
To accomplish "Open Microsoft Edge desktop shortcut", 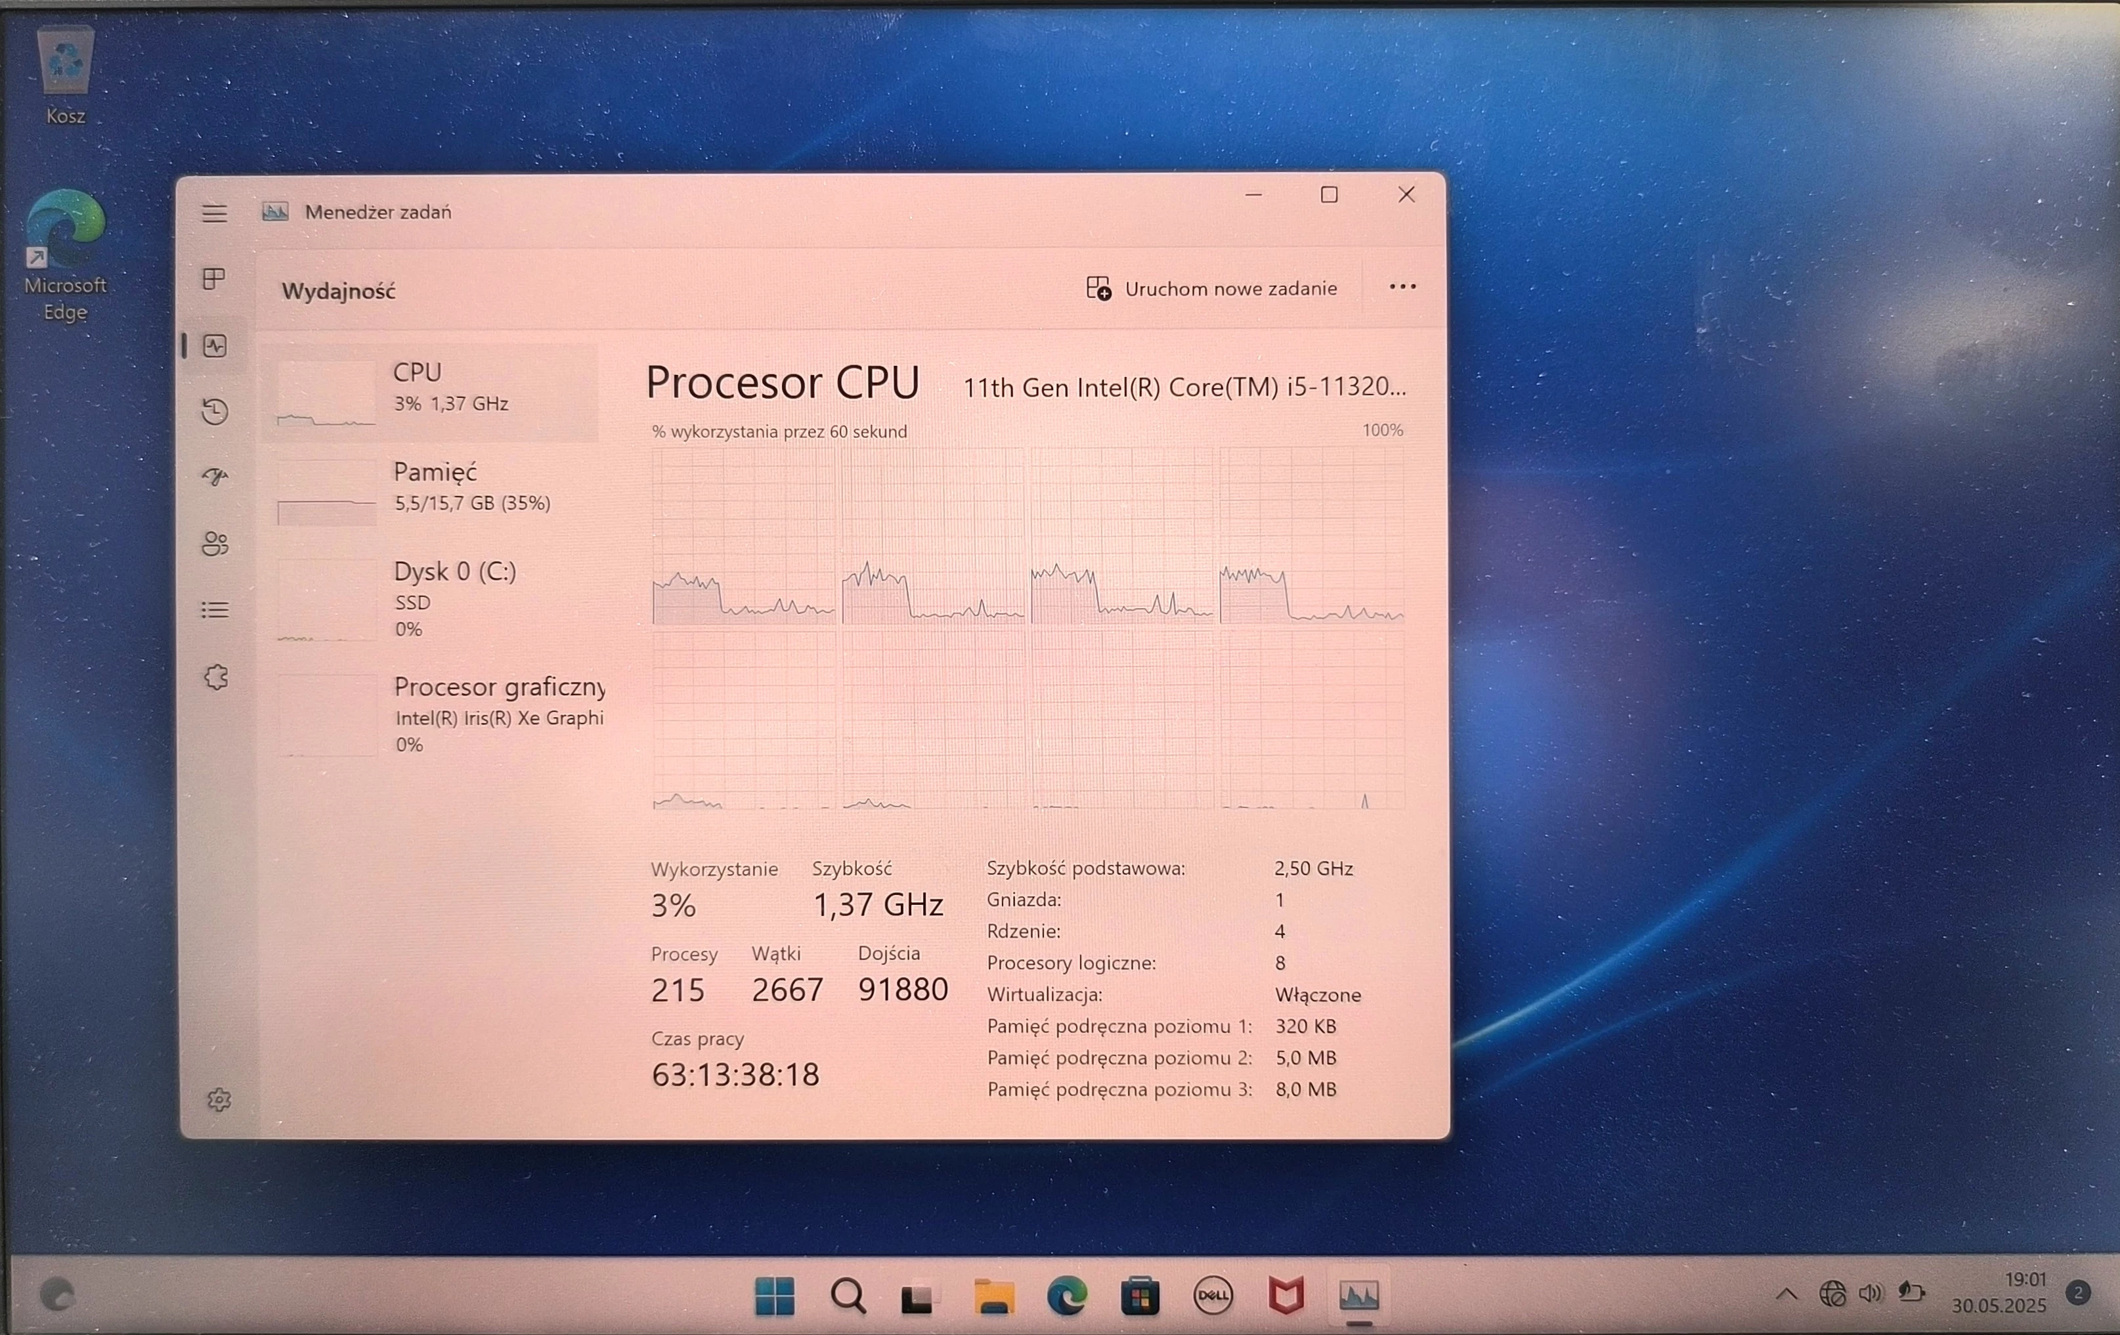I will tap(65, 255).
